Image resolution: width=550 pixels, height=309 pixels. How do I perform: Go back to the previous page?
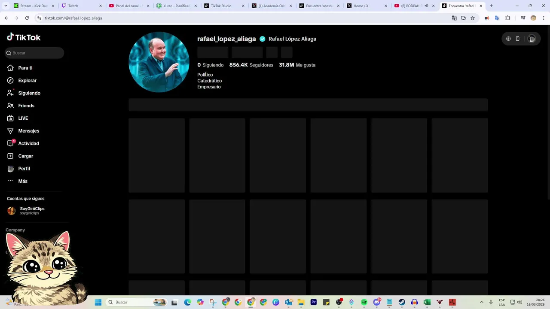[x=6, y=18]
